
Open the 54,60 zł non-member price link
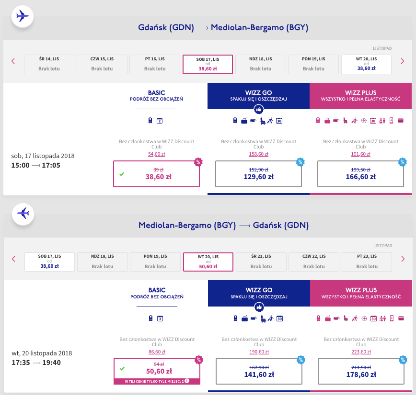[156, 154]
